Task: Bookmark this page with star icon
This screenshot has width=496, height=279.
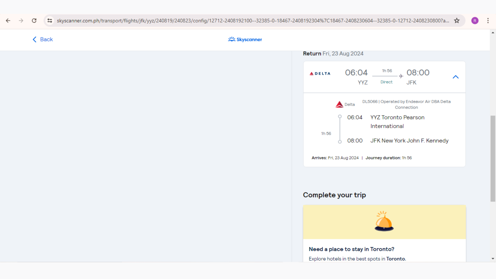Action: tap(457, 21)
